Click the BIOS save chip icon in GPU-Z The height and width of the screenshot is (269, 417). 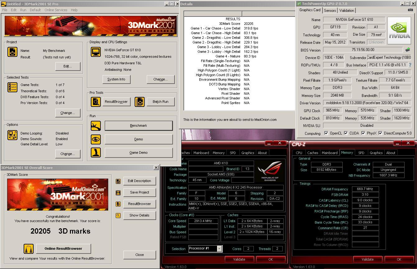pos(408,50)
